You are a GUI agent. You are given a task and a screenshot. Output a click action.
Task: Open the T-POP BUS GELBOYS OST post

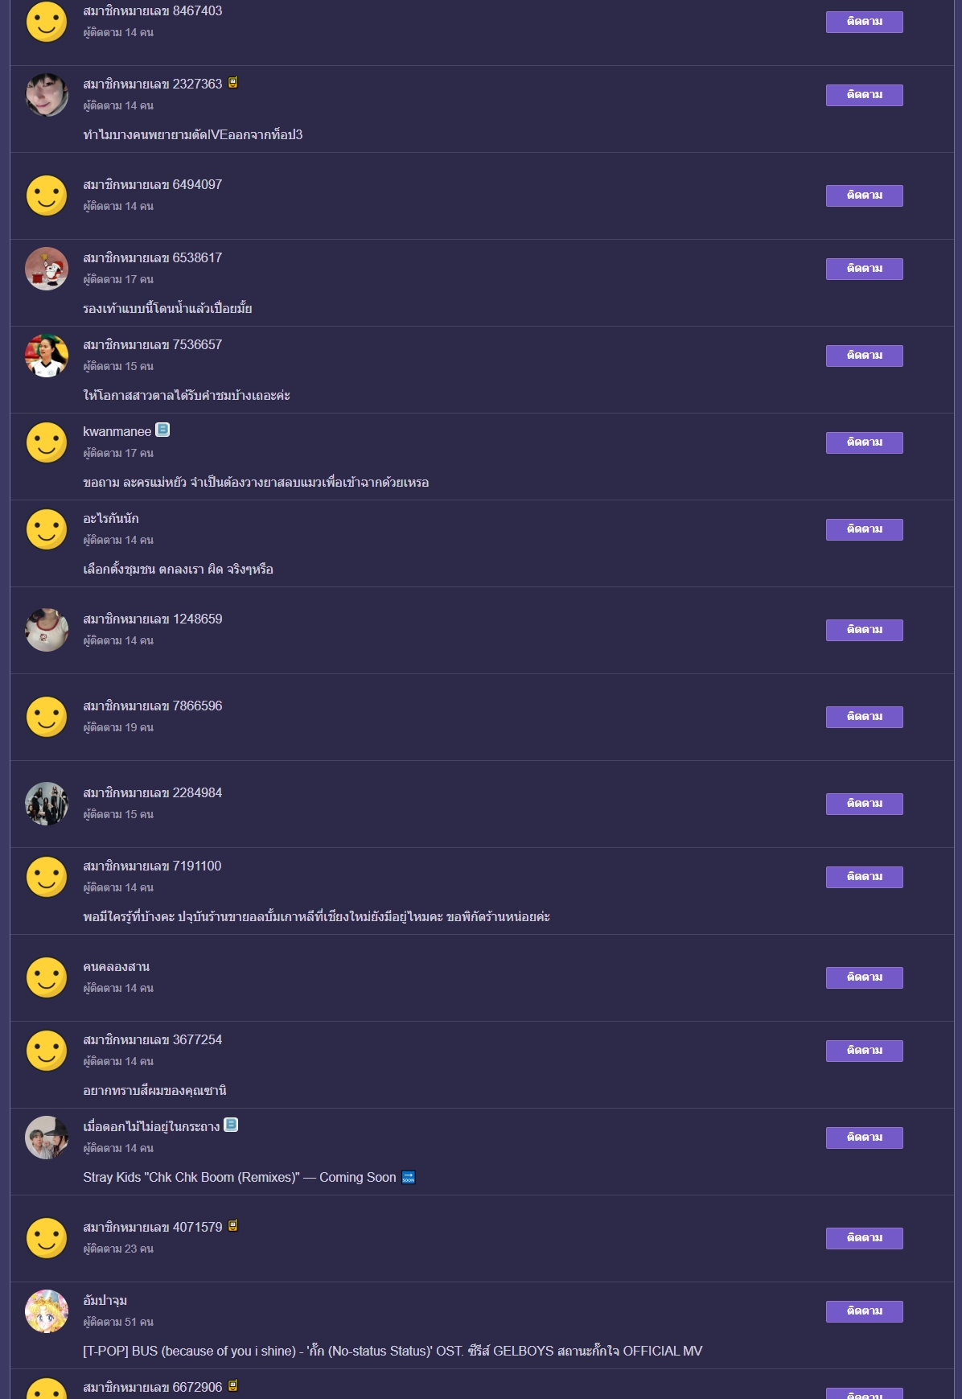tap(393, 1351)
